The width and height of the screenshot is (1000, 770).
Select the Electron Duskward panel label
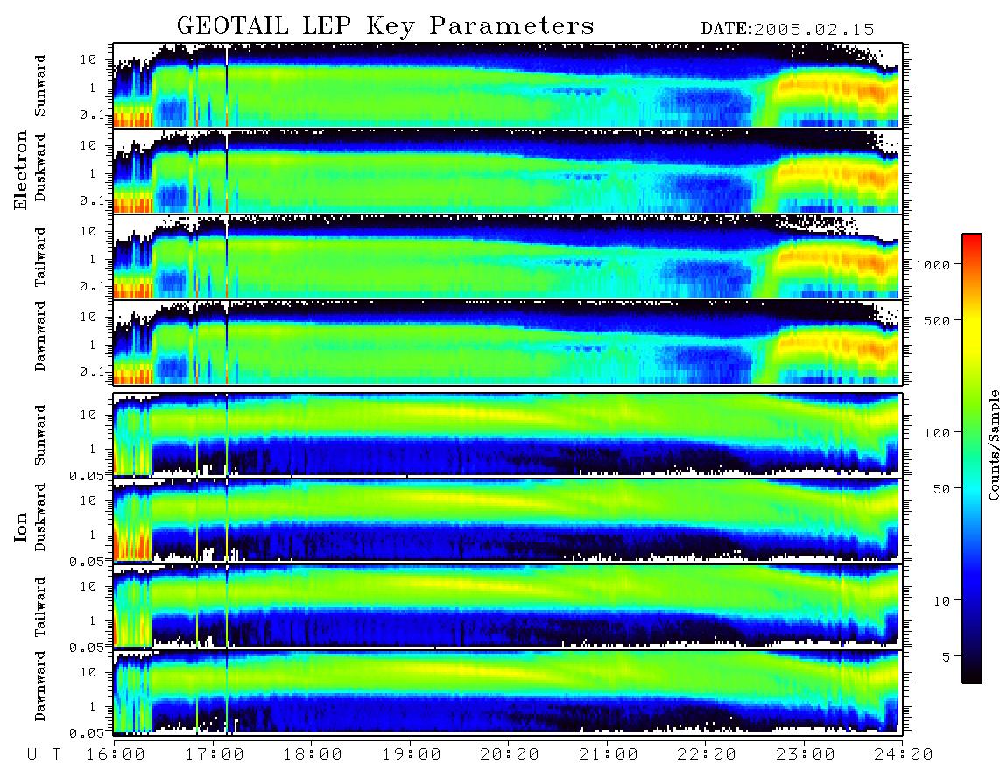tap(40, 167)
